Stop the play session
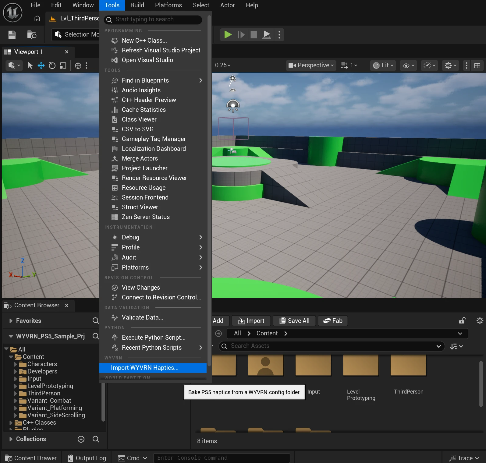 click(254, 35)
